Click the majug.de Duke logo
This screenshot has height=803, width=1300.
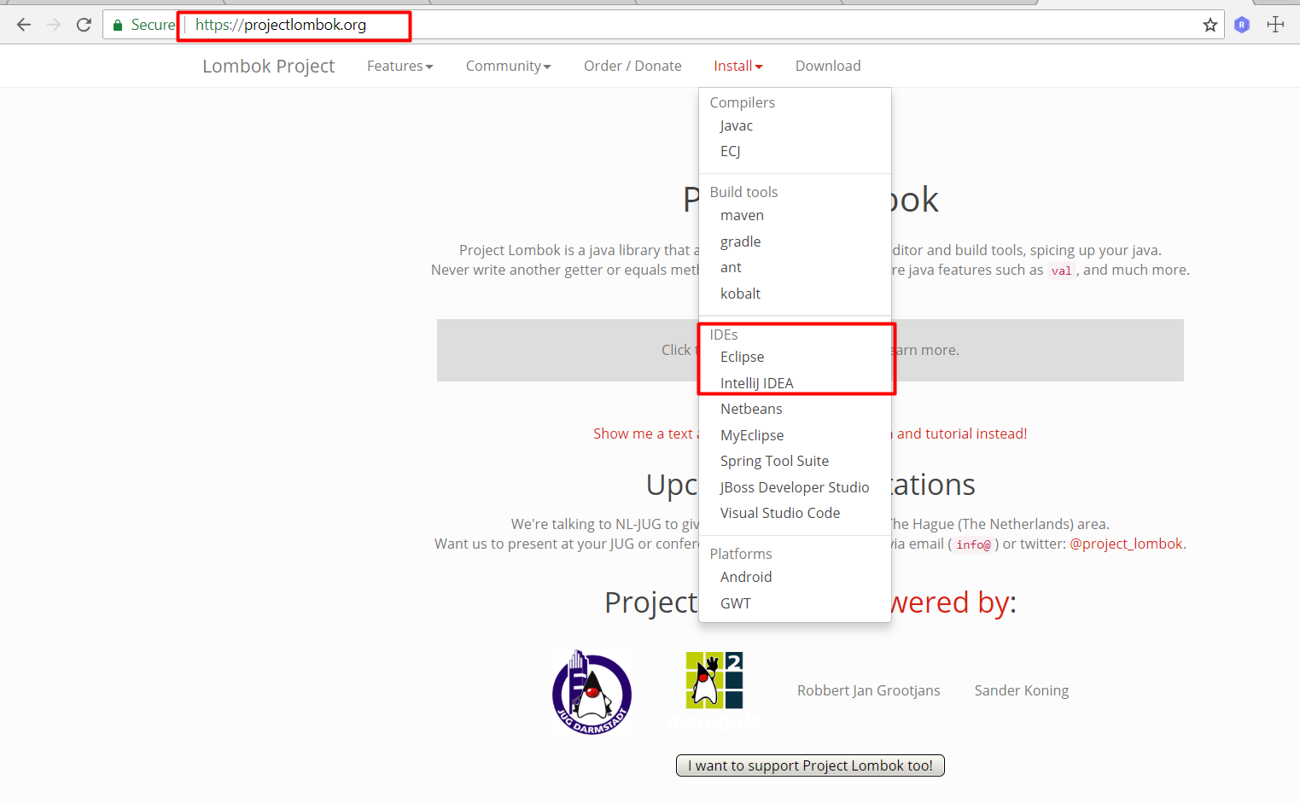pyautogui.click(x=714, y=681)
